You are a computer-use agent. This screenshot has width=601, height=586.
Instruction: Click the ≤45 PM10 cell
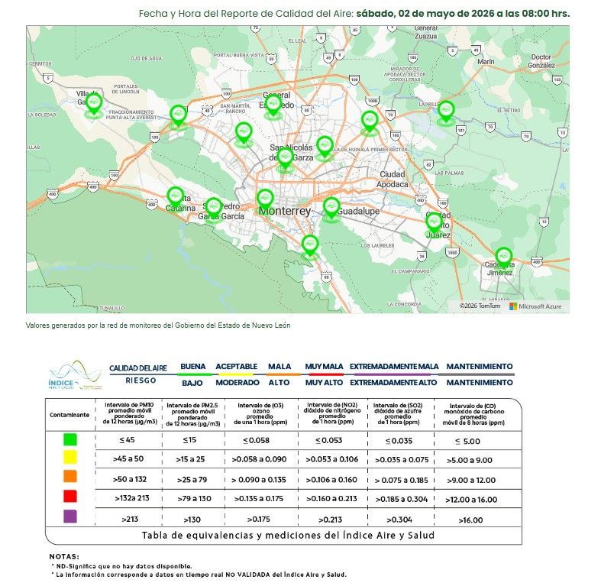pyautogui.click(x=127, y=440)
